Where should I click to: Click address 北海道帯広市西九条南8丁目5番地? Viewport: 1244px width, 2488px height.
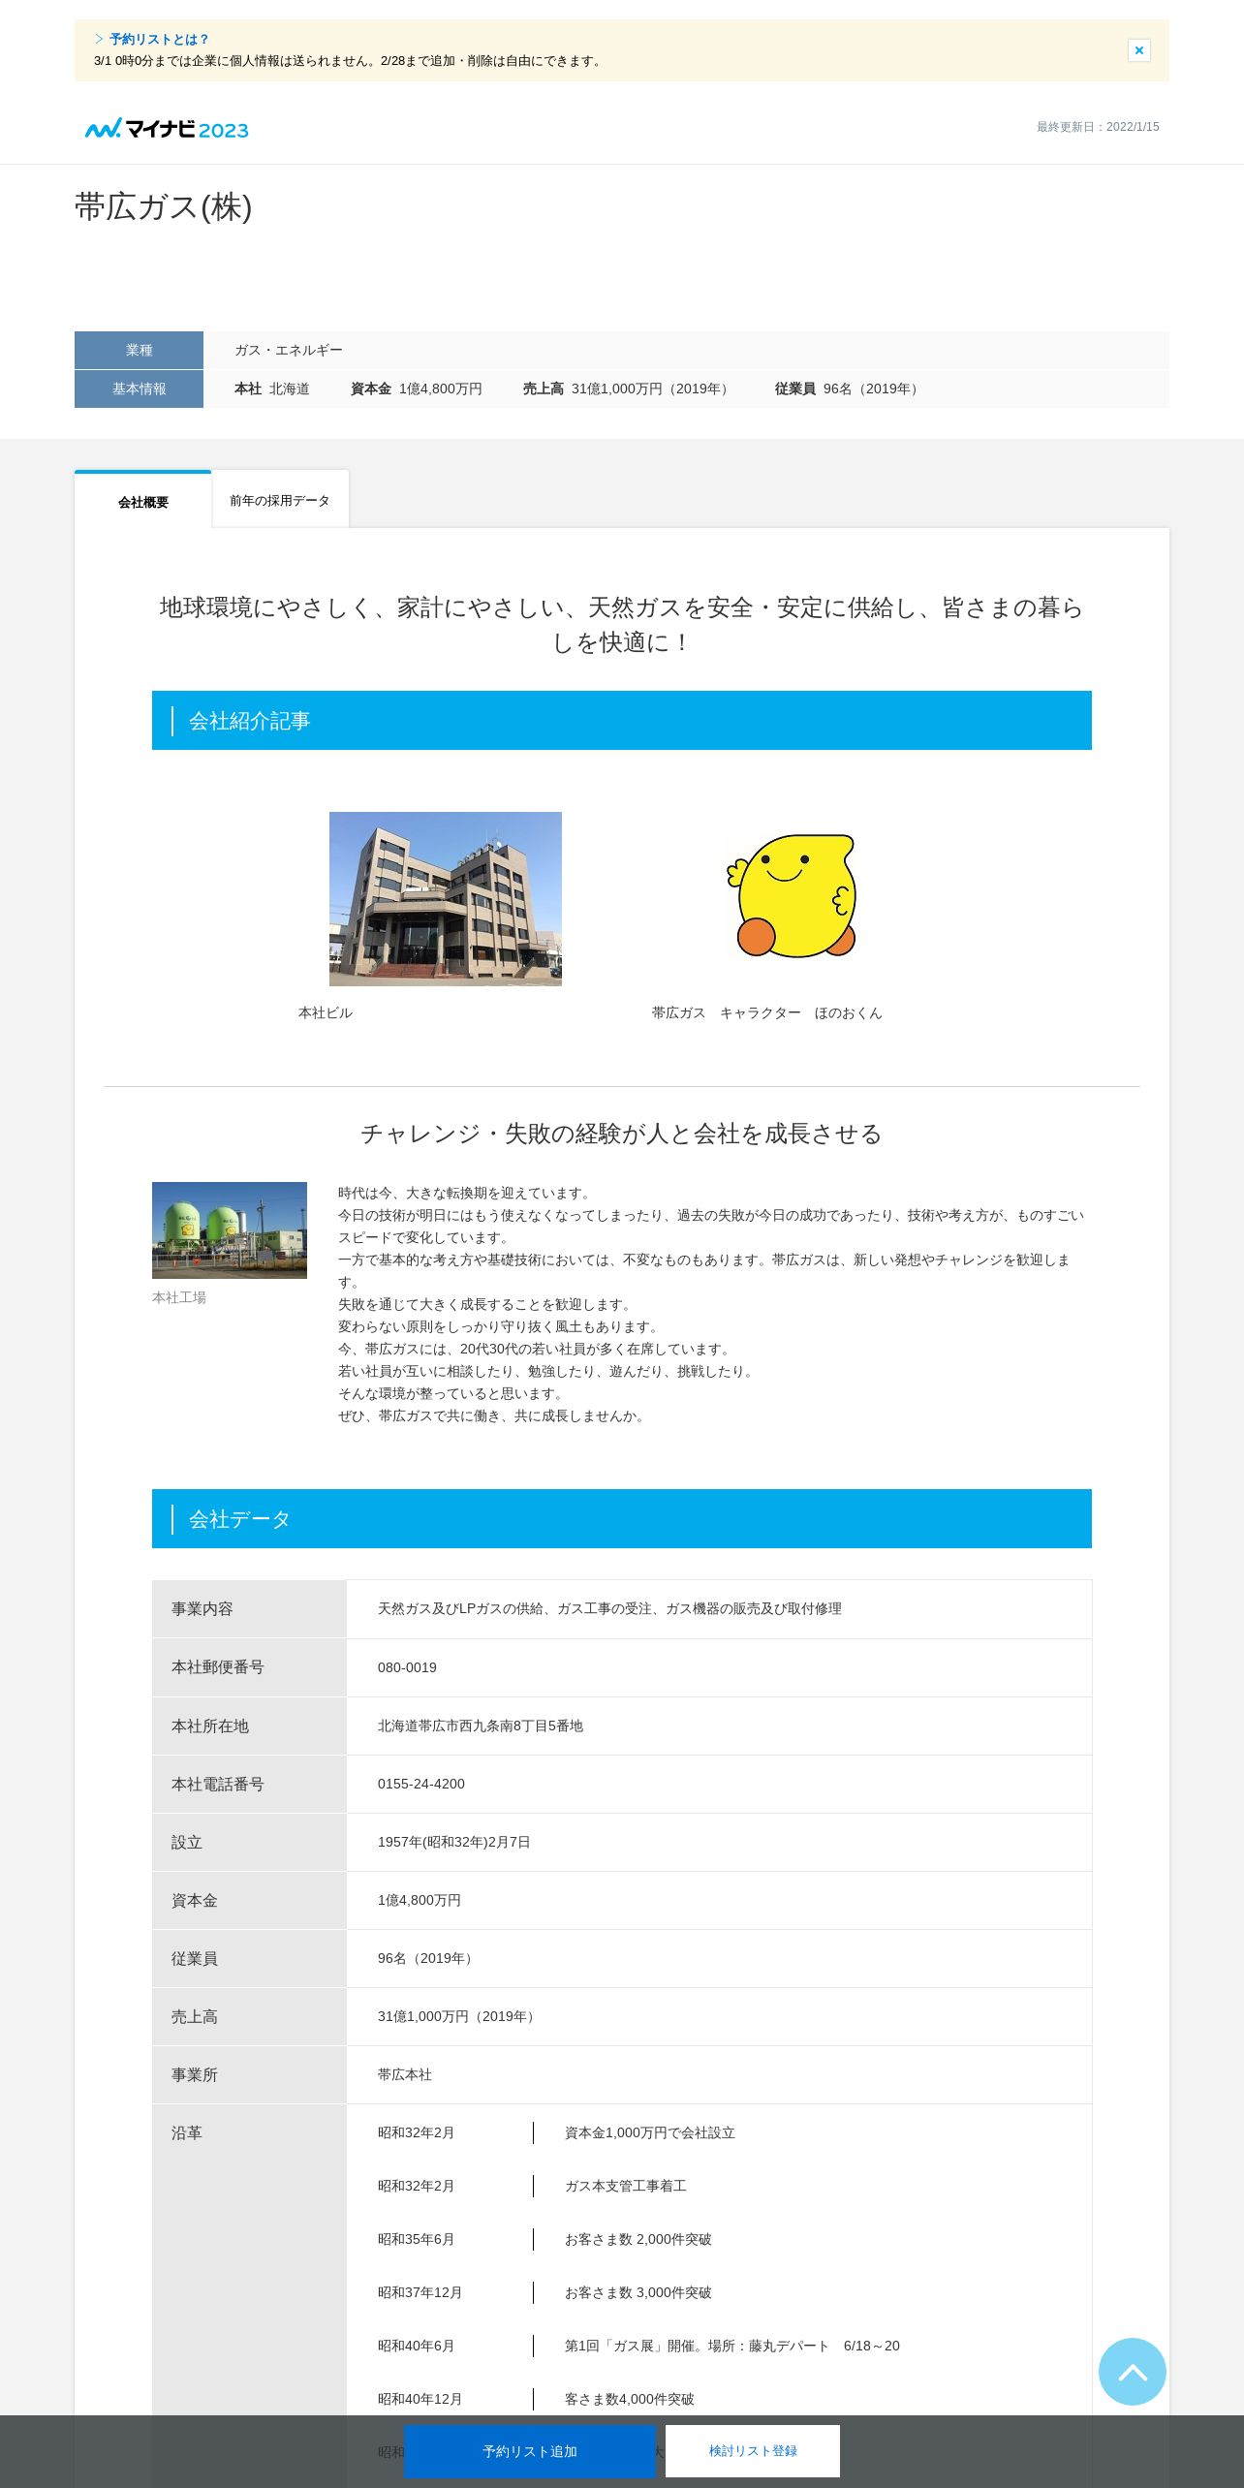481,1726
